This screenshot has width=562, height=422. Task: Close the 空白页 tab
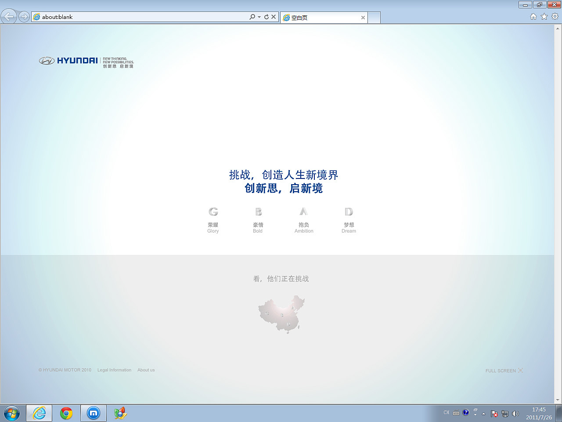click(x=363, y=18)
